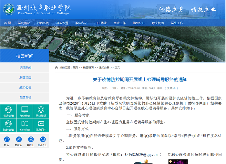Viewport: 226px width, 164px height.
Task: Go to 首页 in the top navigation
Action: 7,23
